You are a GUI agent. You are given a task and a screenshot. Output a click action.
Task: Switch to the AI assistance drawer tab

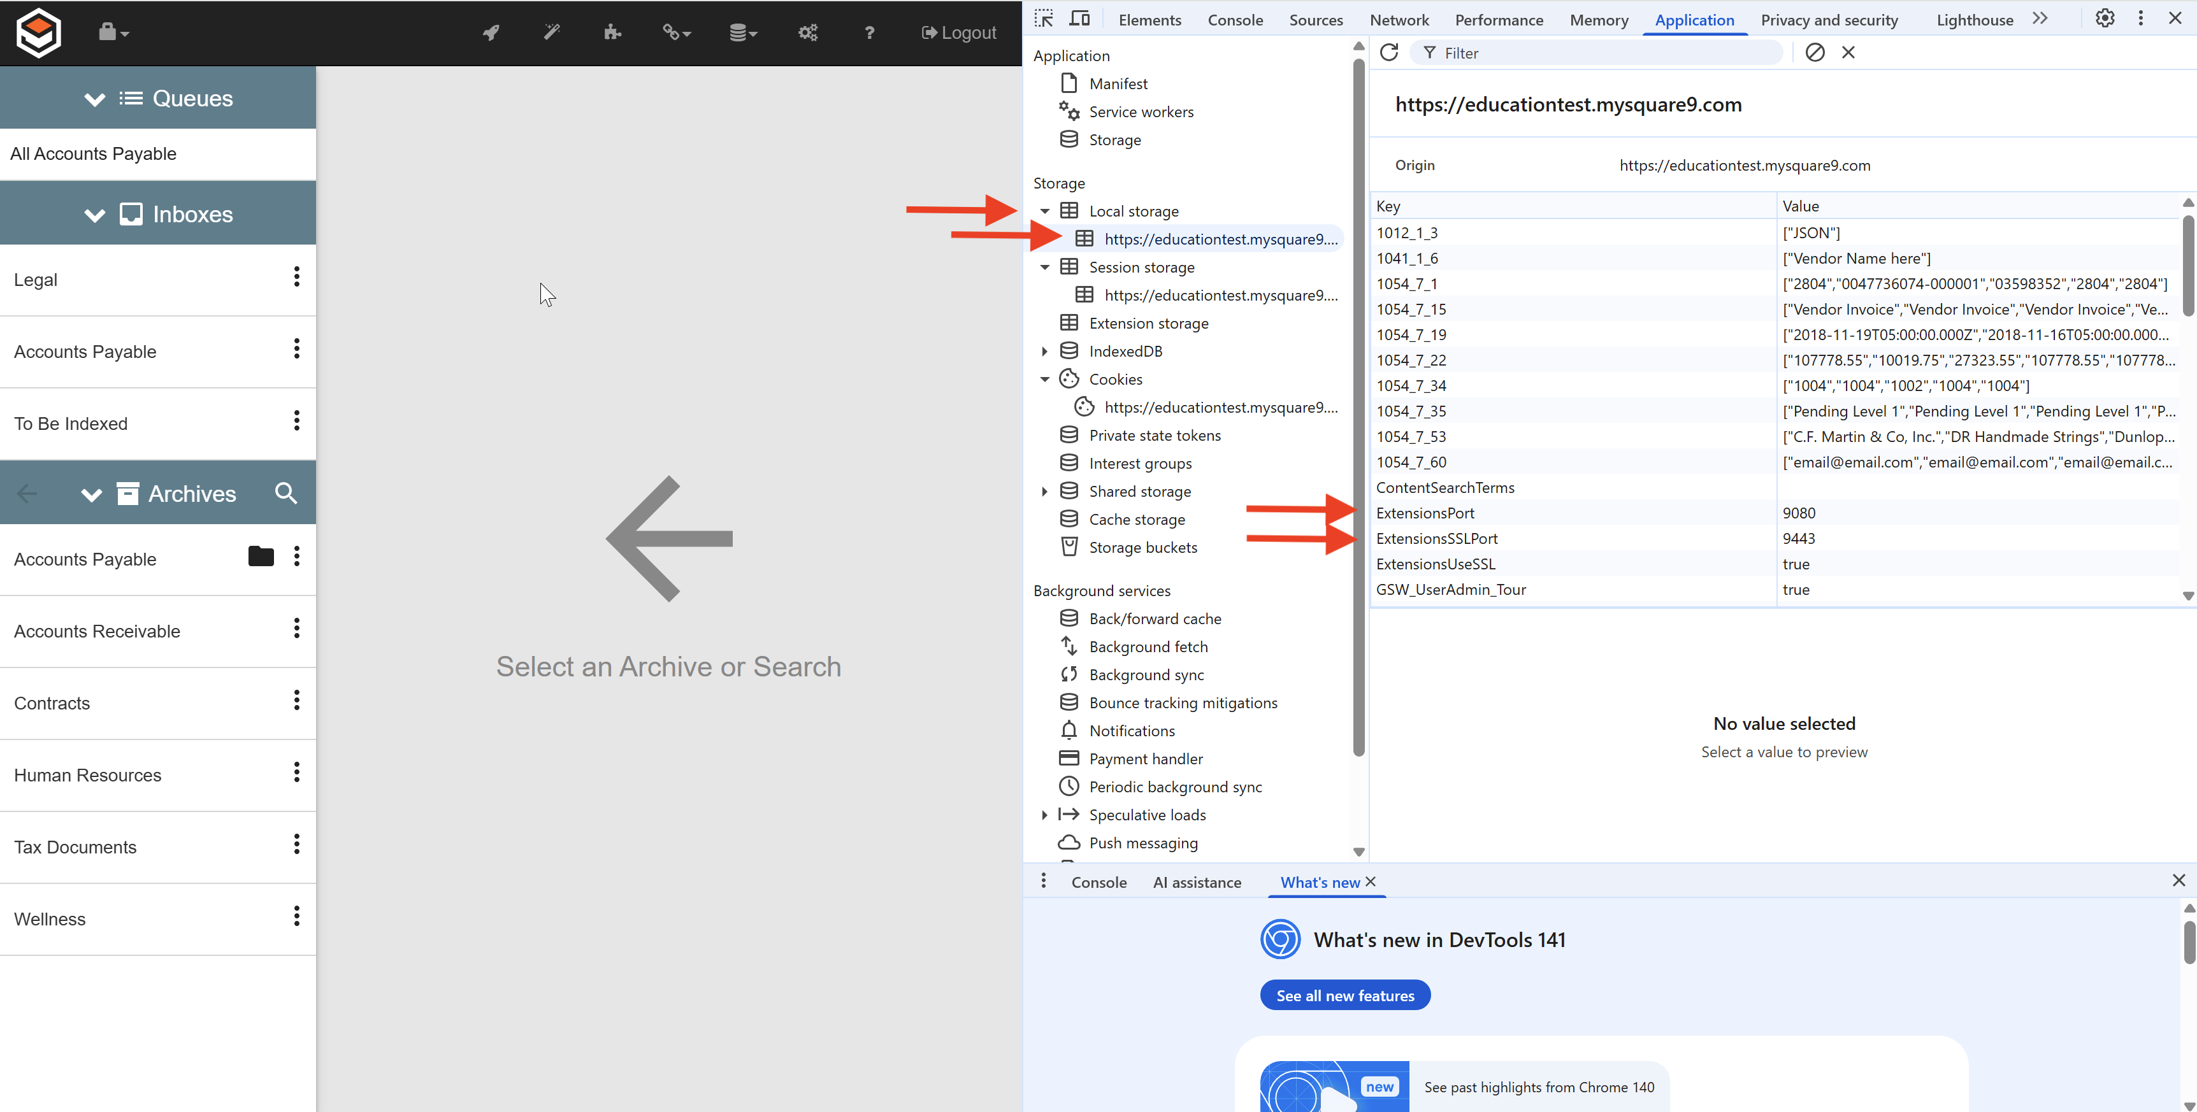point(1197,883)
